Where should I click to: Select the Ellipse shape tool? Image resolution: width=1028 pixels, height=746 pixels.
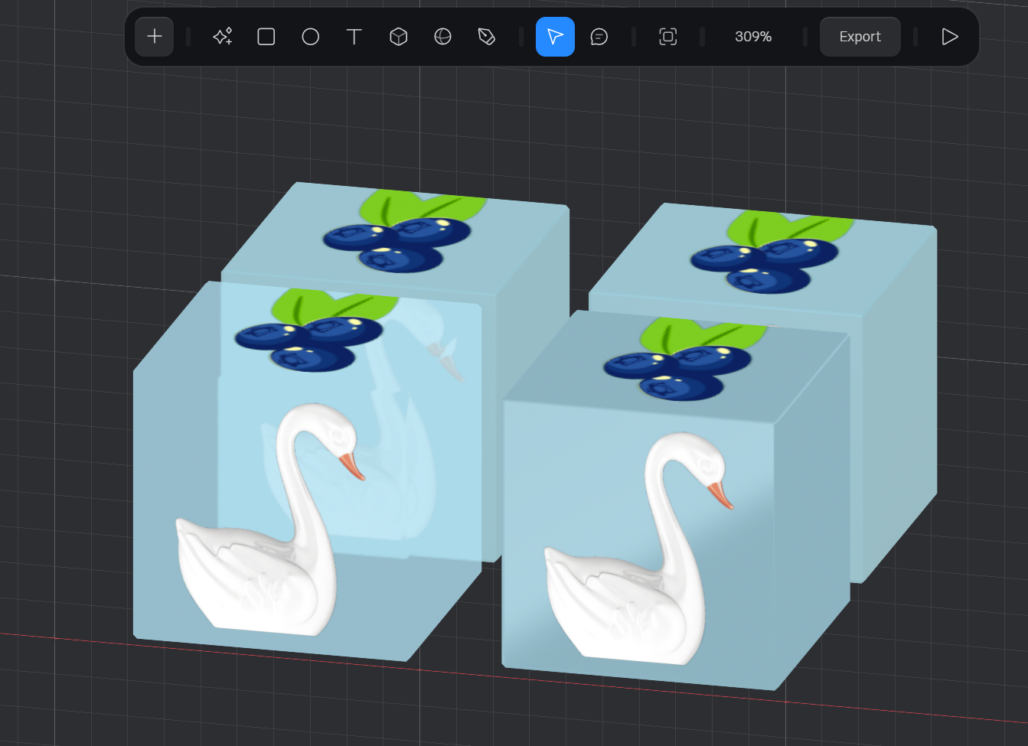click(310, 37)
